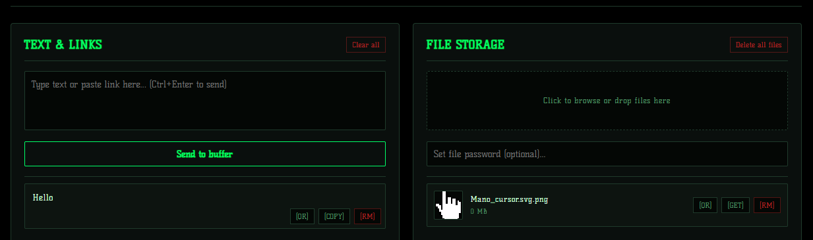Click the FILE STORAGE heading
The image size is (813, 240).
(x=465, y=45)
